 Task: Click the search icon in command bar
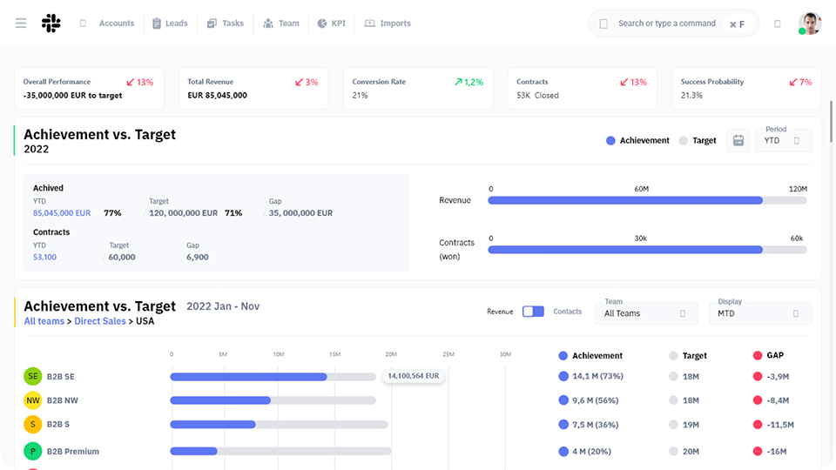[x=603, y=23]
